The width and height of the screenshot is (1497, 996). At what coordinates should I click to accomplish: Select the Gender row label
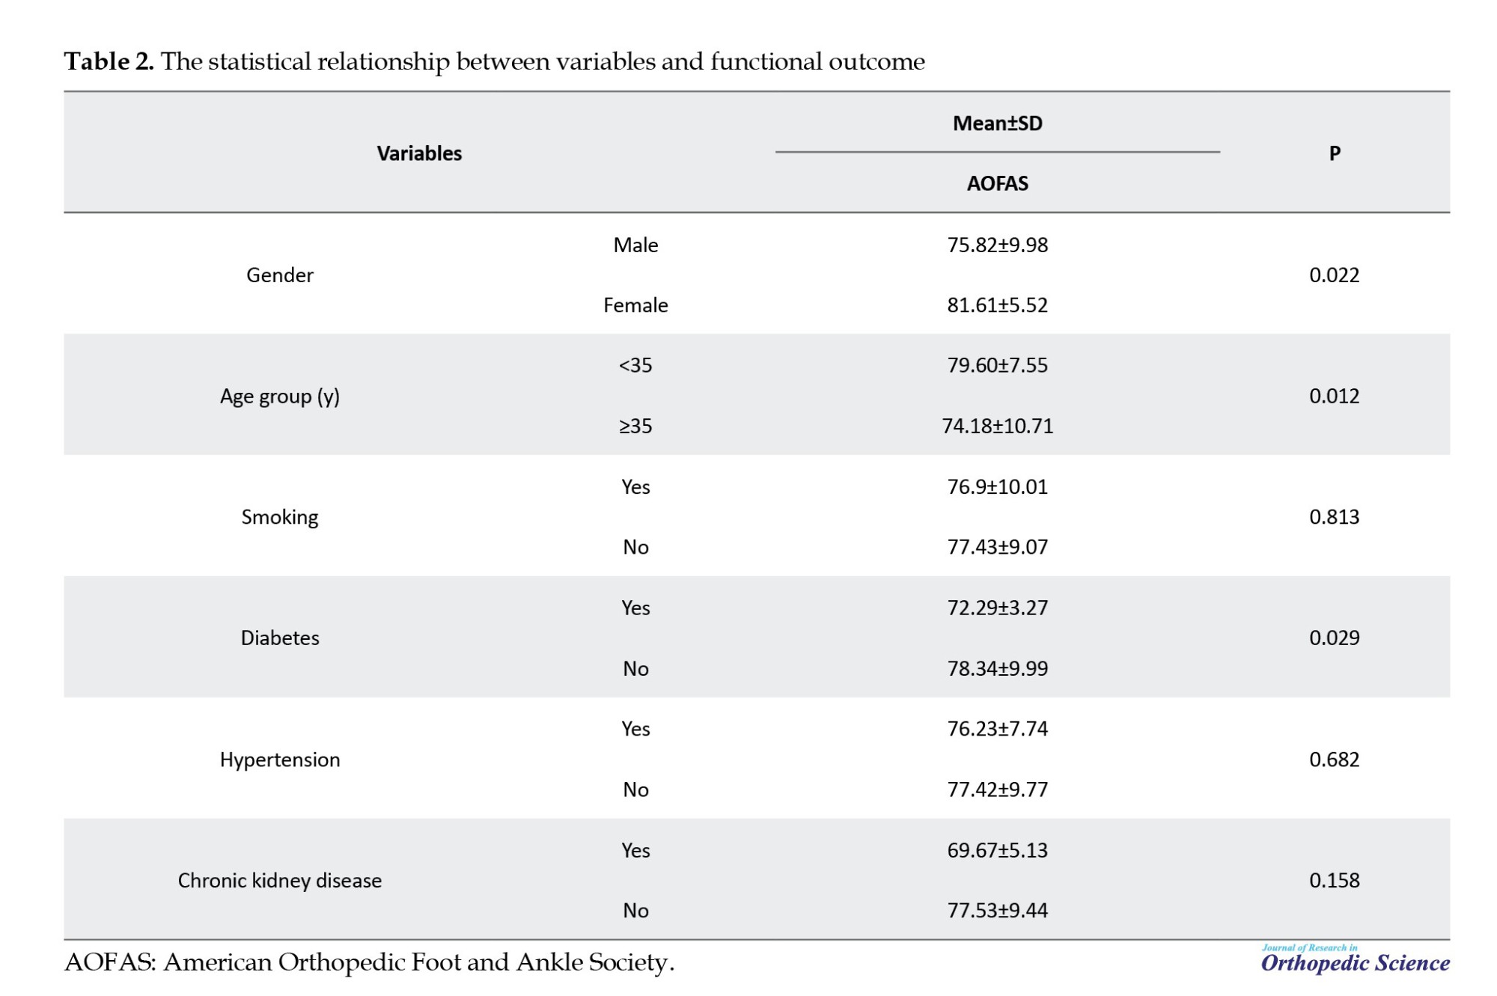click(x=280, y=275)
